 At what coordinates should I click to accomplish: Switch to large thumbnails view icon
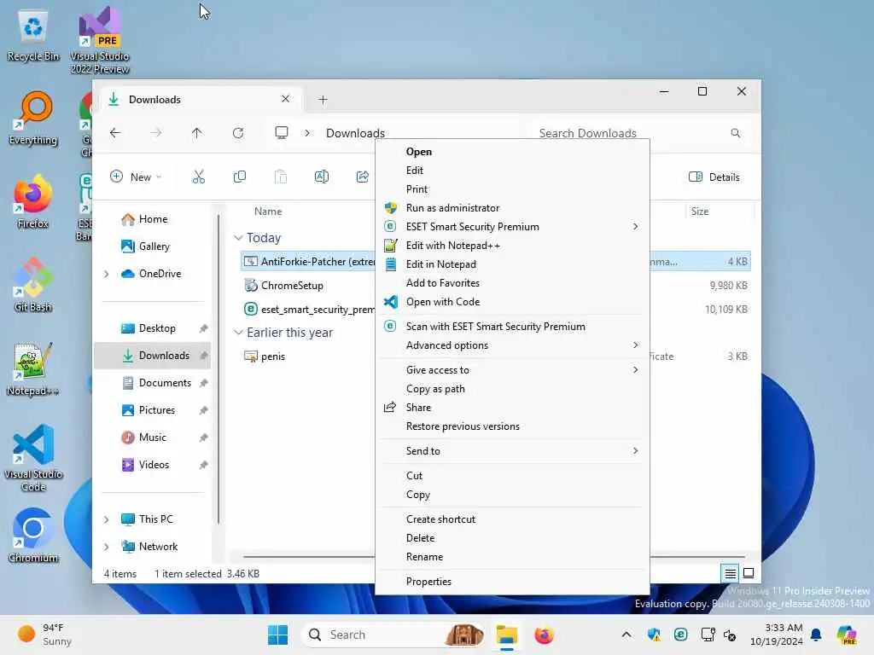(749, 573)
